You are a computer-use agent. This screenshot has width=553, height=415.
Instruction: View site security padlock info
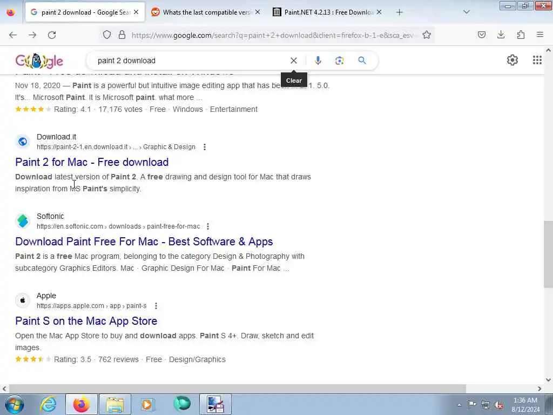122,35
